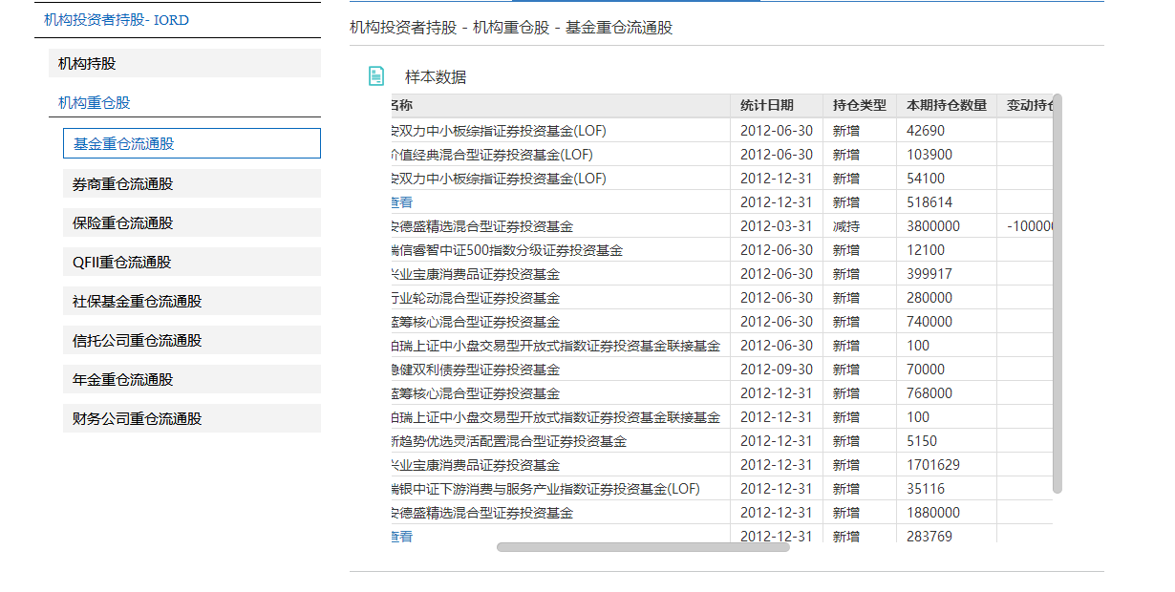1175x592 pixels.
Task: Select 年金重仓流通股 menu item
Action: click(192, 379)
